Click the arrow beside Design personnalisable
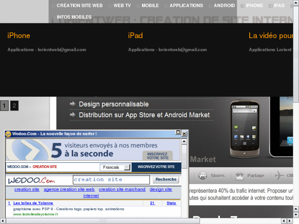 point(72,104)
